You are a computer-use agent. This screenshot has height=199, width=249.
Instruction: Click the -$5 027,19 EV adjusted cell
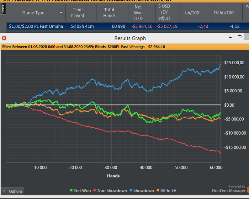(167, 26)
